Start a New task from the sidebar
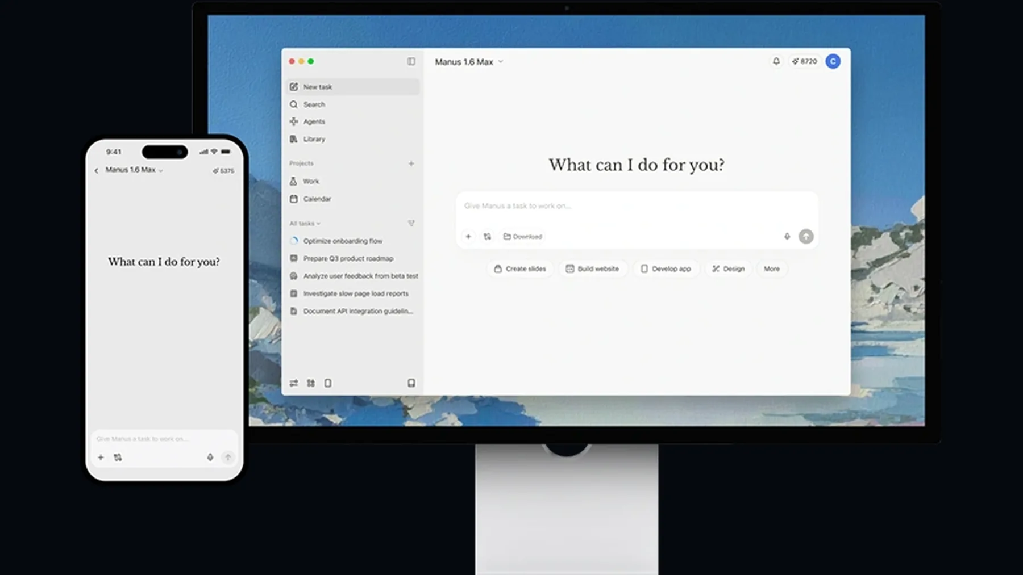This screenshot has width=1023, height=575. [353, 87]
